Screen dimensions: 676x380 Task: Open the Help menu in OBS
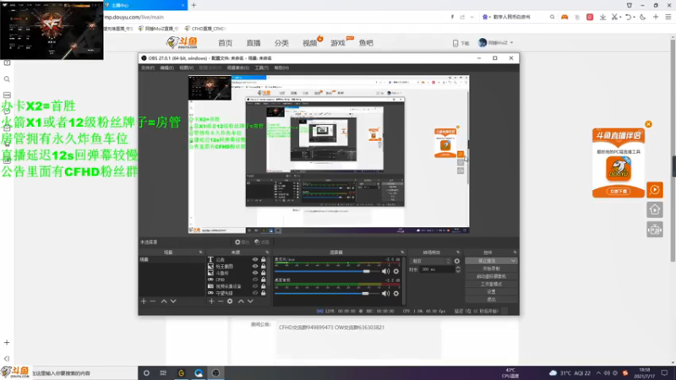click(281, 68)
